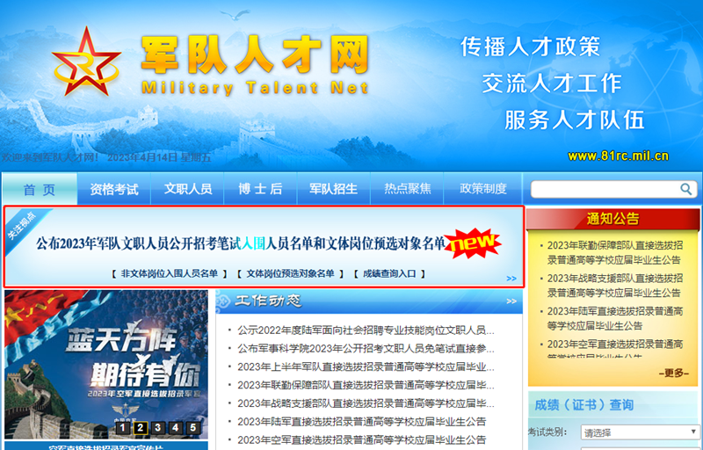Show slide 3 of the image carousel
The width and height of the screenshot is (703, 450).
[x=157, y=428]
